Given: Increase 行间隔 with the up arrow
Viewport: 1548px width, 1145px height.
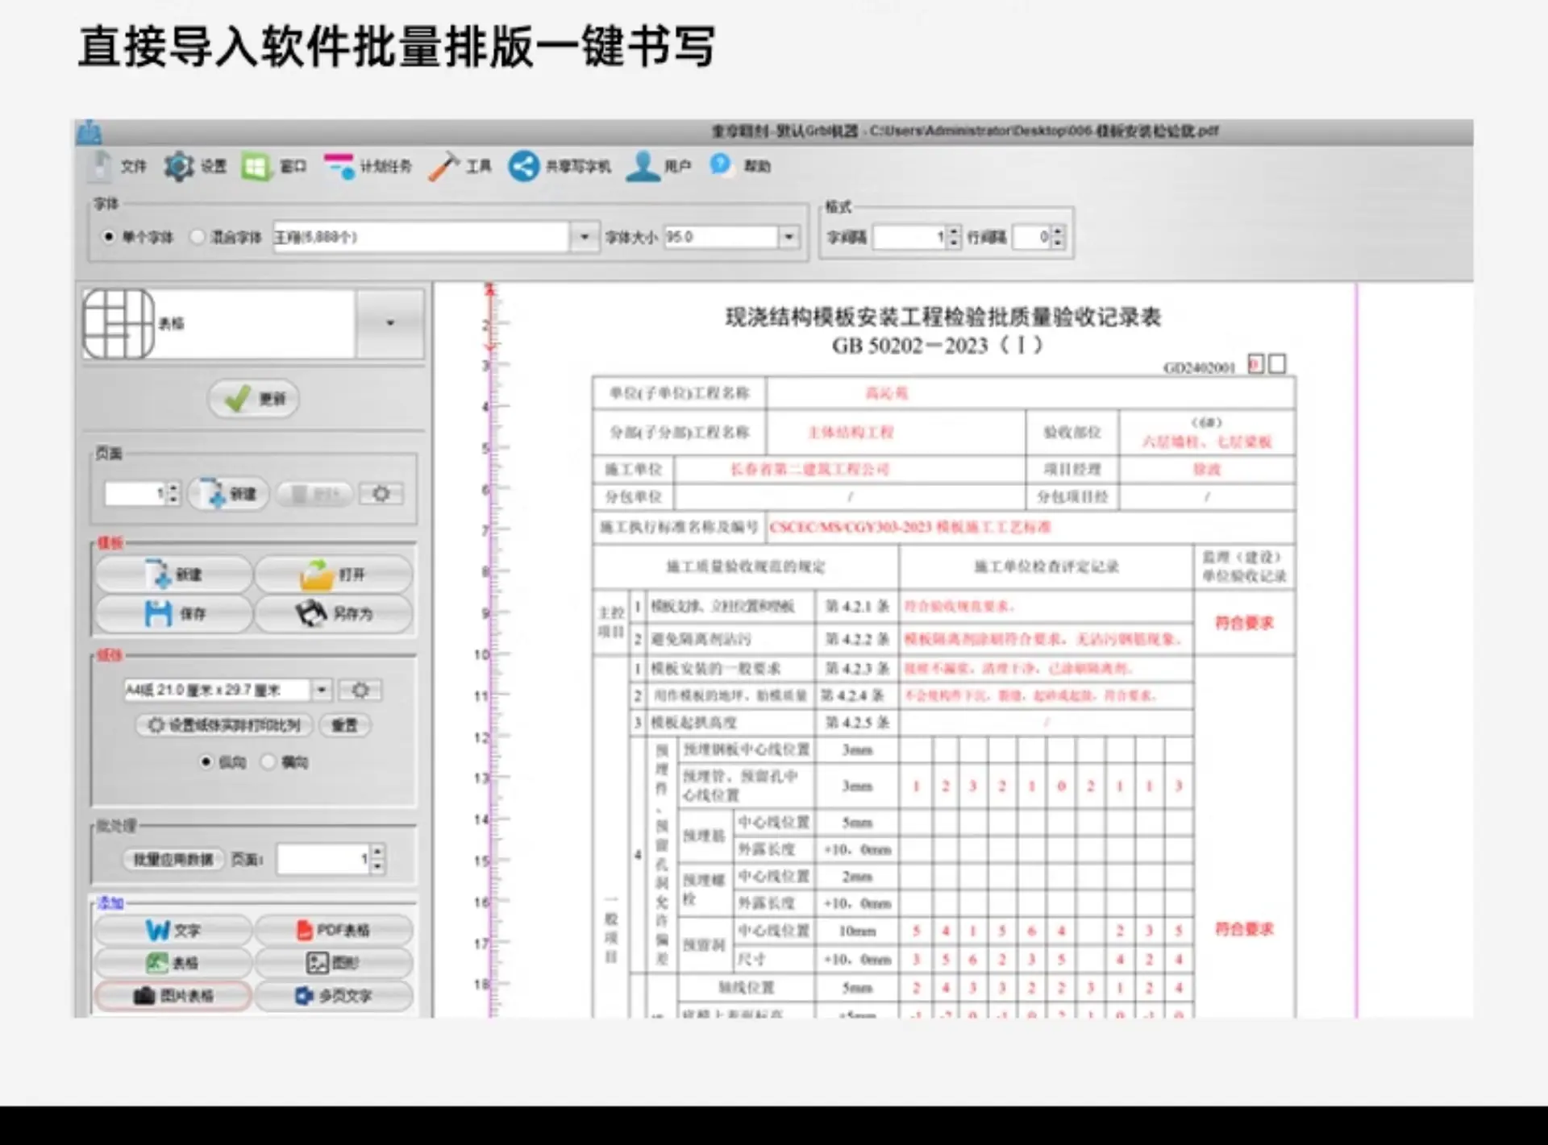Looking at the screenshot, I should pyautogui.click(x=1058, y=231).
